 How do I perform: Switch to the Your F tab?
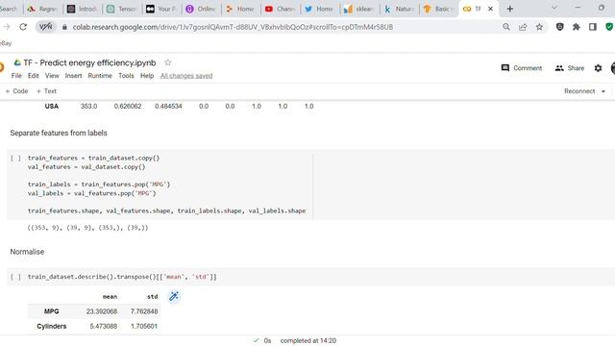pos(161,9)
